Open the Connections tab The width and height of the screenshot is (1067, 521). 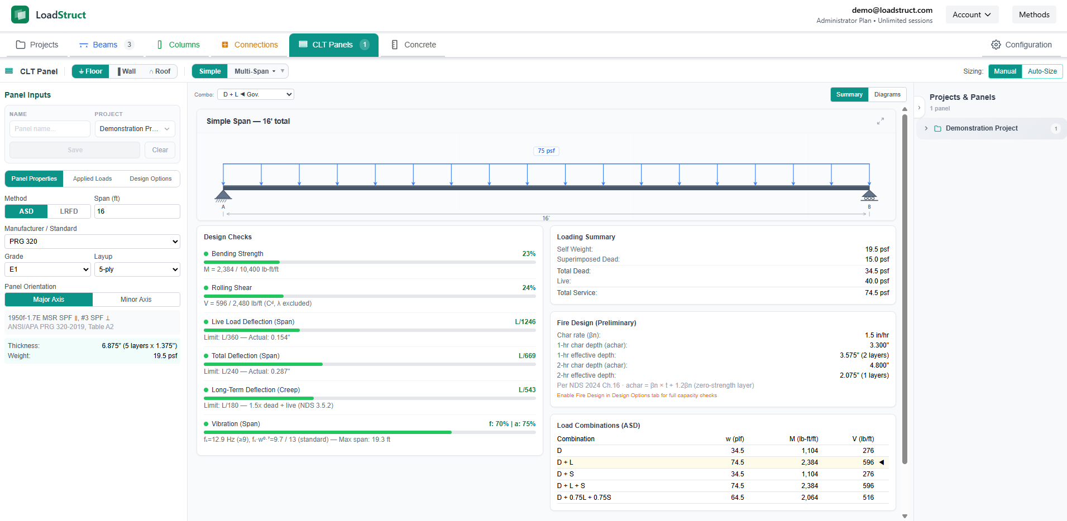(x=250, y=45)
